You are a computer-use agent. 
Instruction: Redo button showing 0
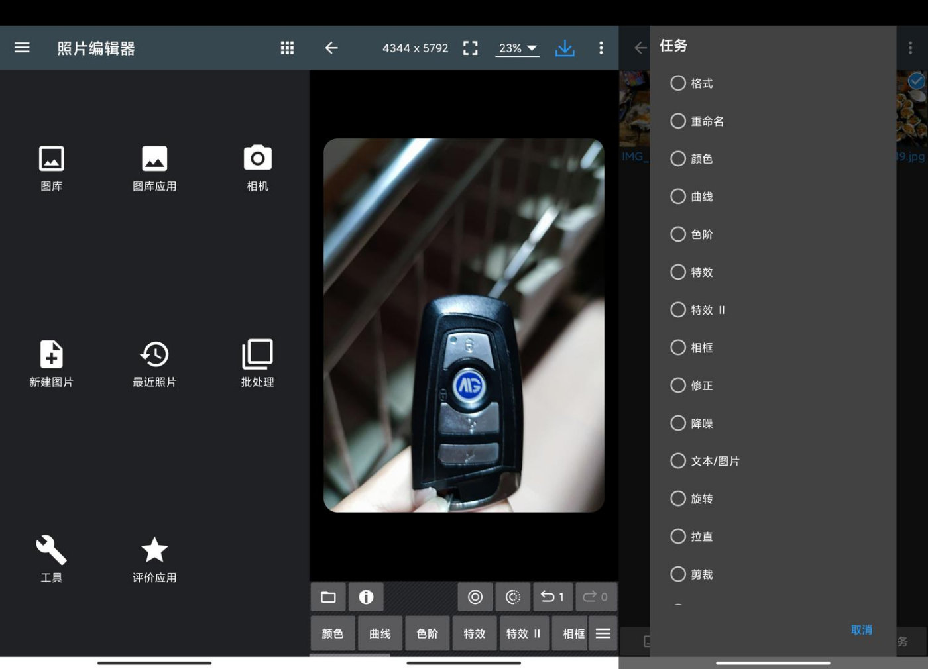coord(595,597)
